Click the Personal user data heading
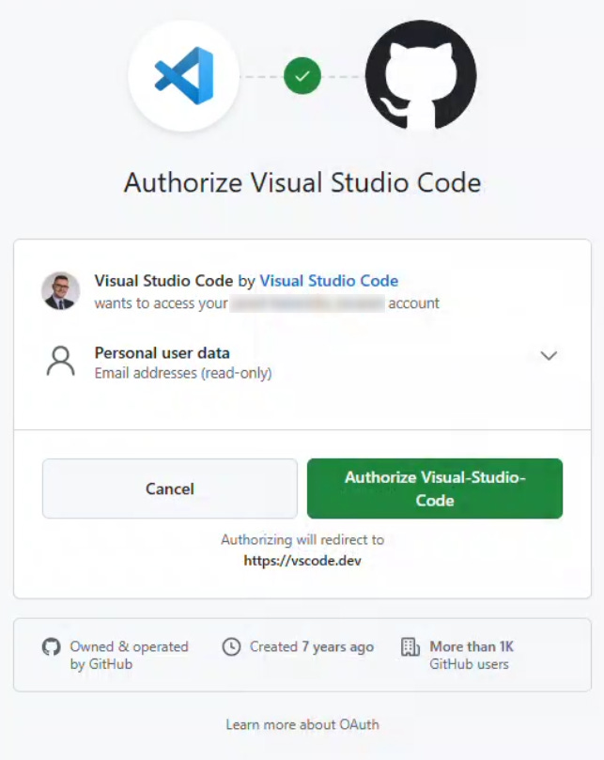Screen dimensions: 604x760 (162, 353)
